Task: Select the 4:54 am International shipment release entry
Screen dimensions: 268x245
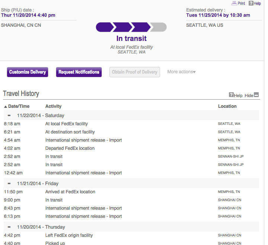Action: coord(131,140)
